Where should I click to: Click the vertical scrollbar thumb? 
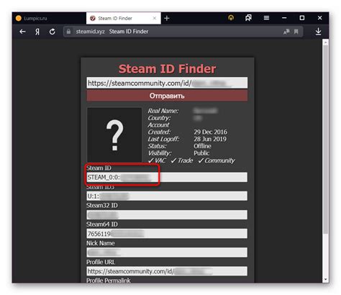click(x=325, y=139)
